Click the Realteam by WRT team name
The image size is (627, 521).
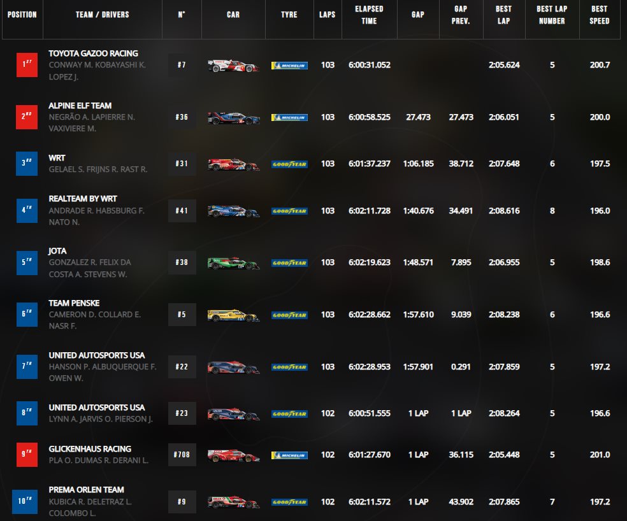(83, 199)
